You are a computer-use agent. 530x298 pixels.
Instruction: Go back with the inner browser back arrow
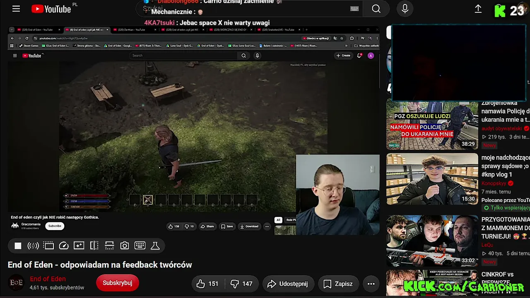click(x=12, y=38)
